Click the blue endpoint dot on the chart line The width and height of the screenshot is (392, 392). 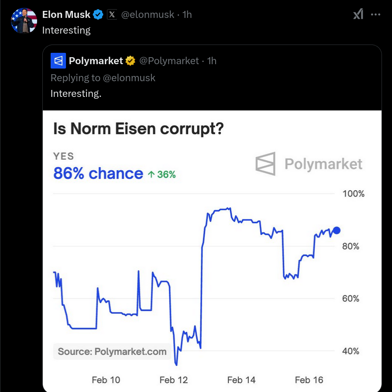[337, 230]
